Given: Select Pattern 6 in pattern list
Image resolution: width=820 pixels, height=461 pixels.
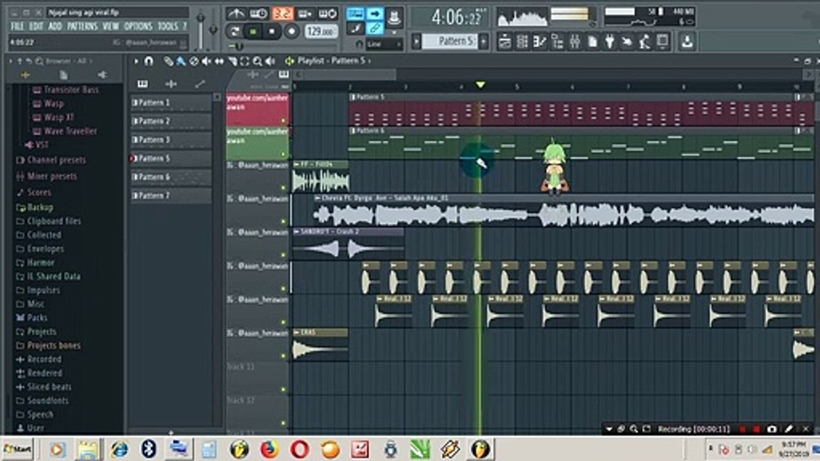Looking at the screenshot, I should coord(171,177).
